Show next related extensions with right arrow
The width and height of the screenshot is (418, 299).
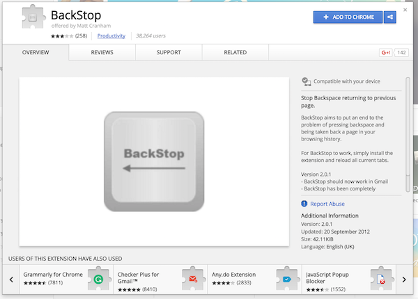(x=404, y=279)
